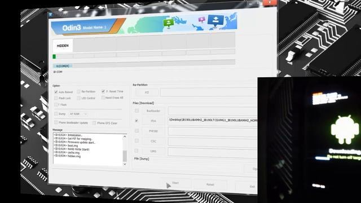Tick the checkbox beside the Bootloader button
This screenshot has height=203, width=361.
click(x=137, y=111)
